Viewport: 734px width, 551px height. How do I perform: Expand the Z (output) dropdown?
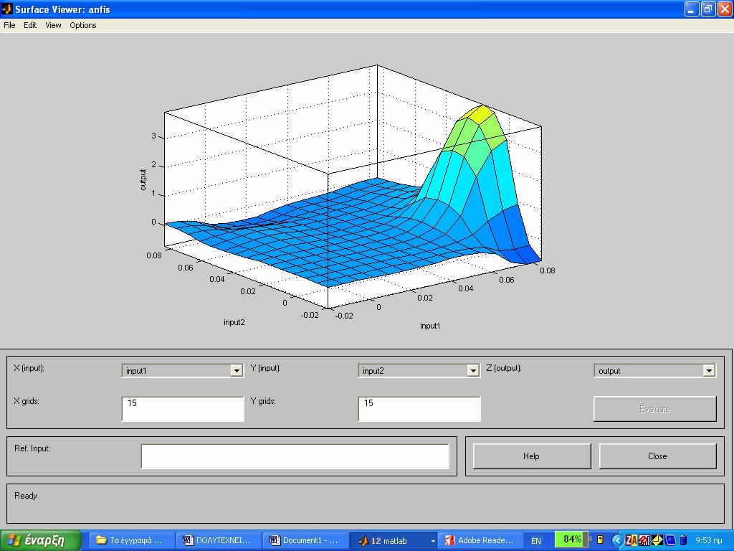709,371
